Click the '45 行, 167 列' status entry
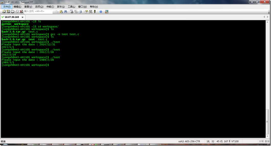 [223, 141]
